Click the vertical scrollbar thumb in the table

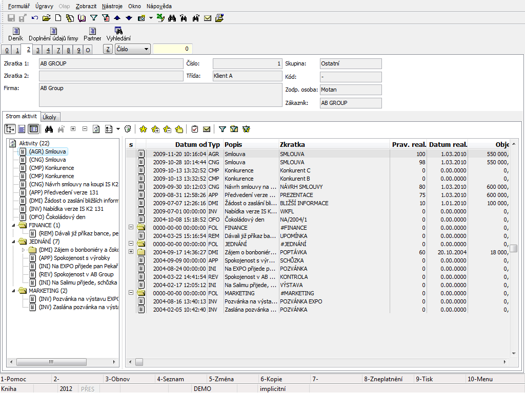[x=513, y=248]
